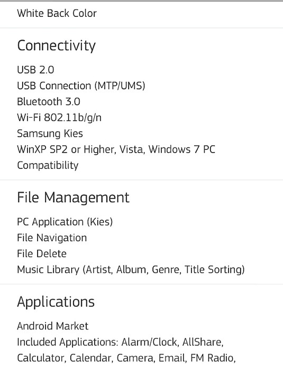Click the Compatibility text line
The width and height of the screenshot is (283, 369).
point(48,165)
